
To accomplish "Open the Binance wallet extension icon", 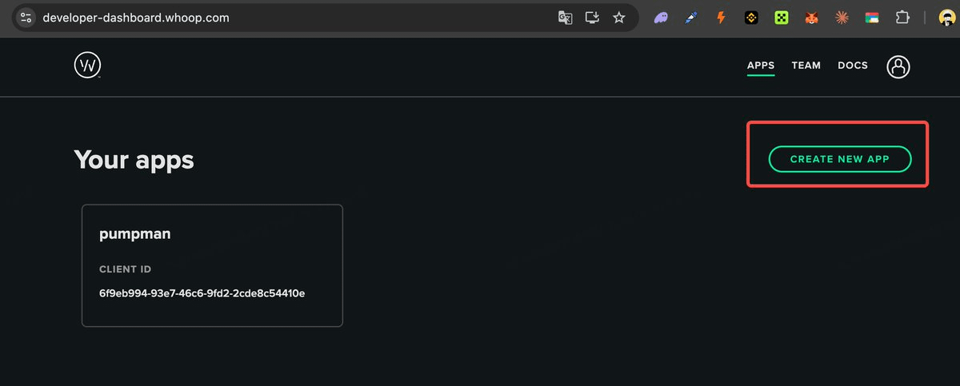I will coord(751,17).
